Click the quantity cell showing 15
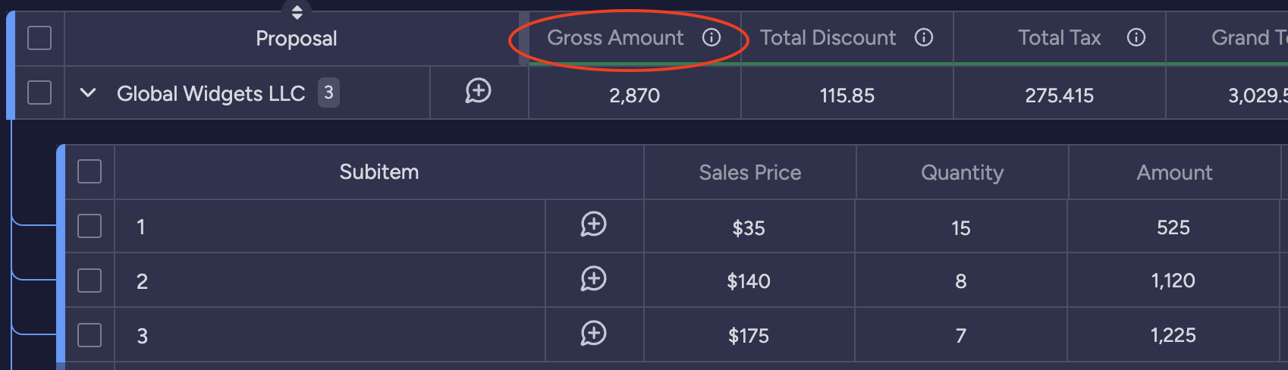This screenshot has height=370, width=1288. 961,227
